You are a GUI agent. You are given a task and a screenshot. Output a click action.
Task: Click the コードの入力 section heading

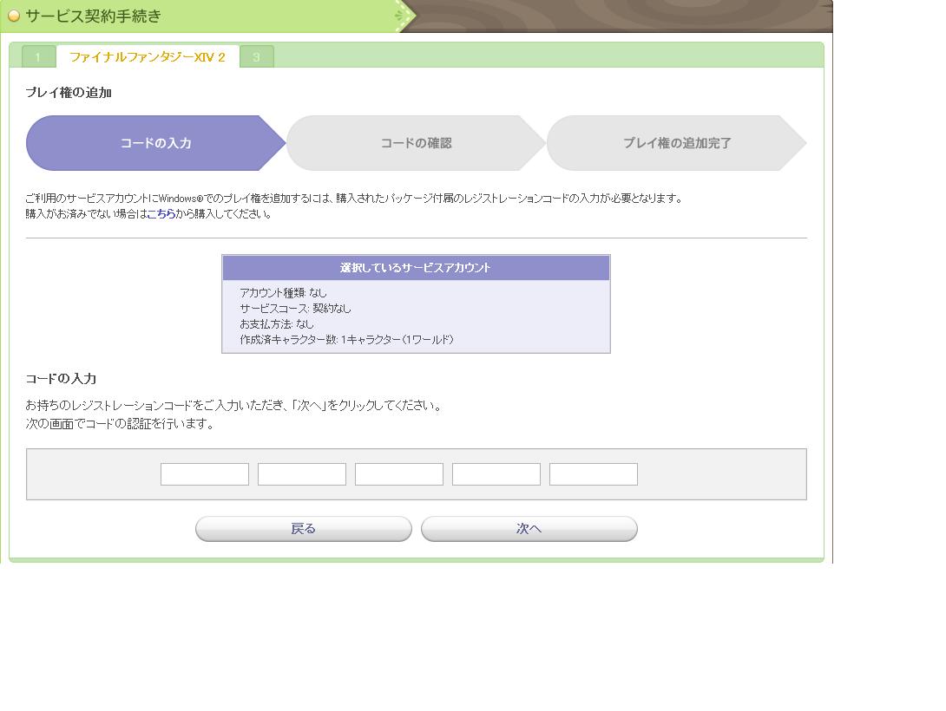pos(61,378)
